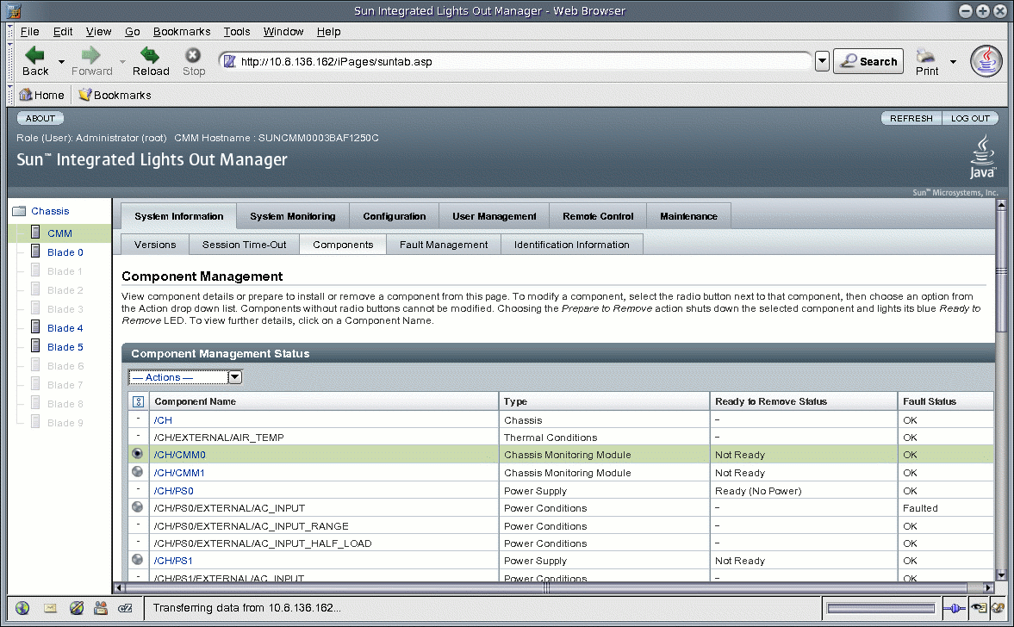The width and height of the screenshot is (1014, 627).
Task: Open Composer icon in status bar
Action: tap(77, 607)
